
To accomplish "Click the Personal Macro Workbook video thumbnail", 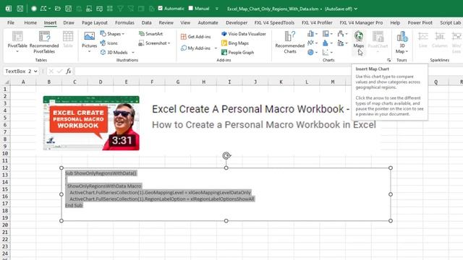I will [91, 123].
